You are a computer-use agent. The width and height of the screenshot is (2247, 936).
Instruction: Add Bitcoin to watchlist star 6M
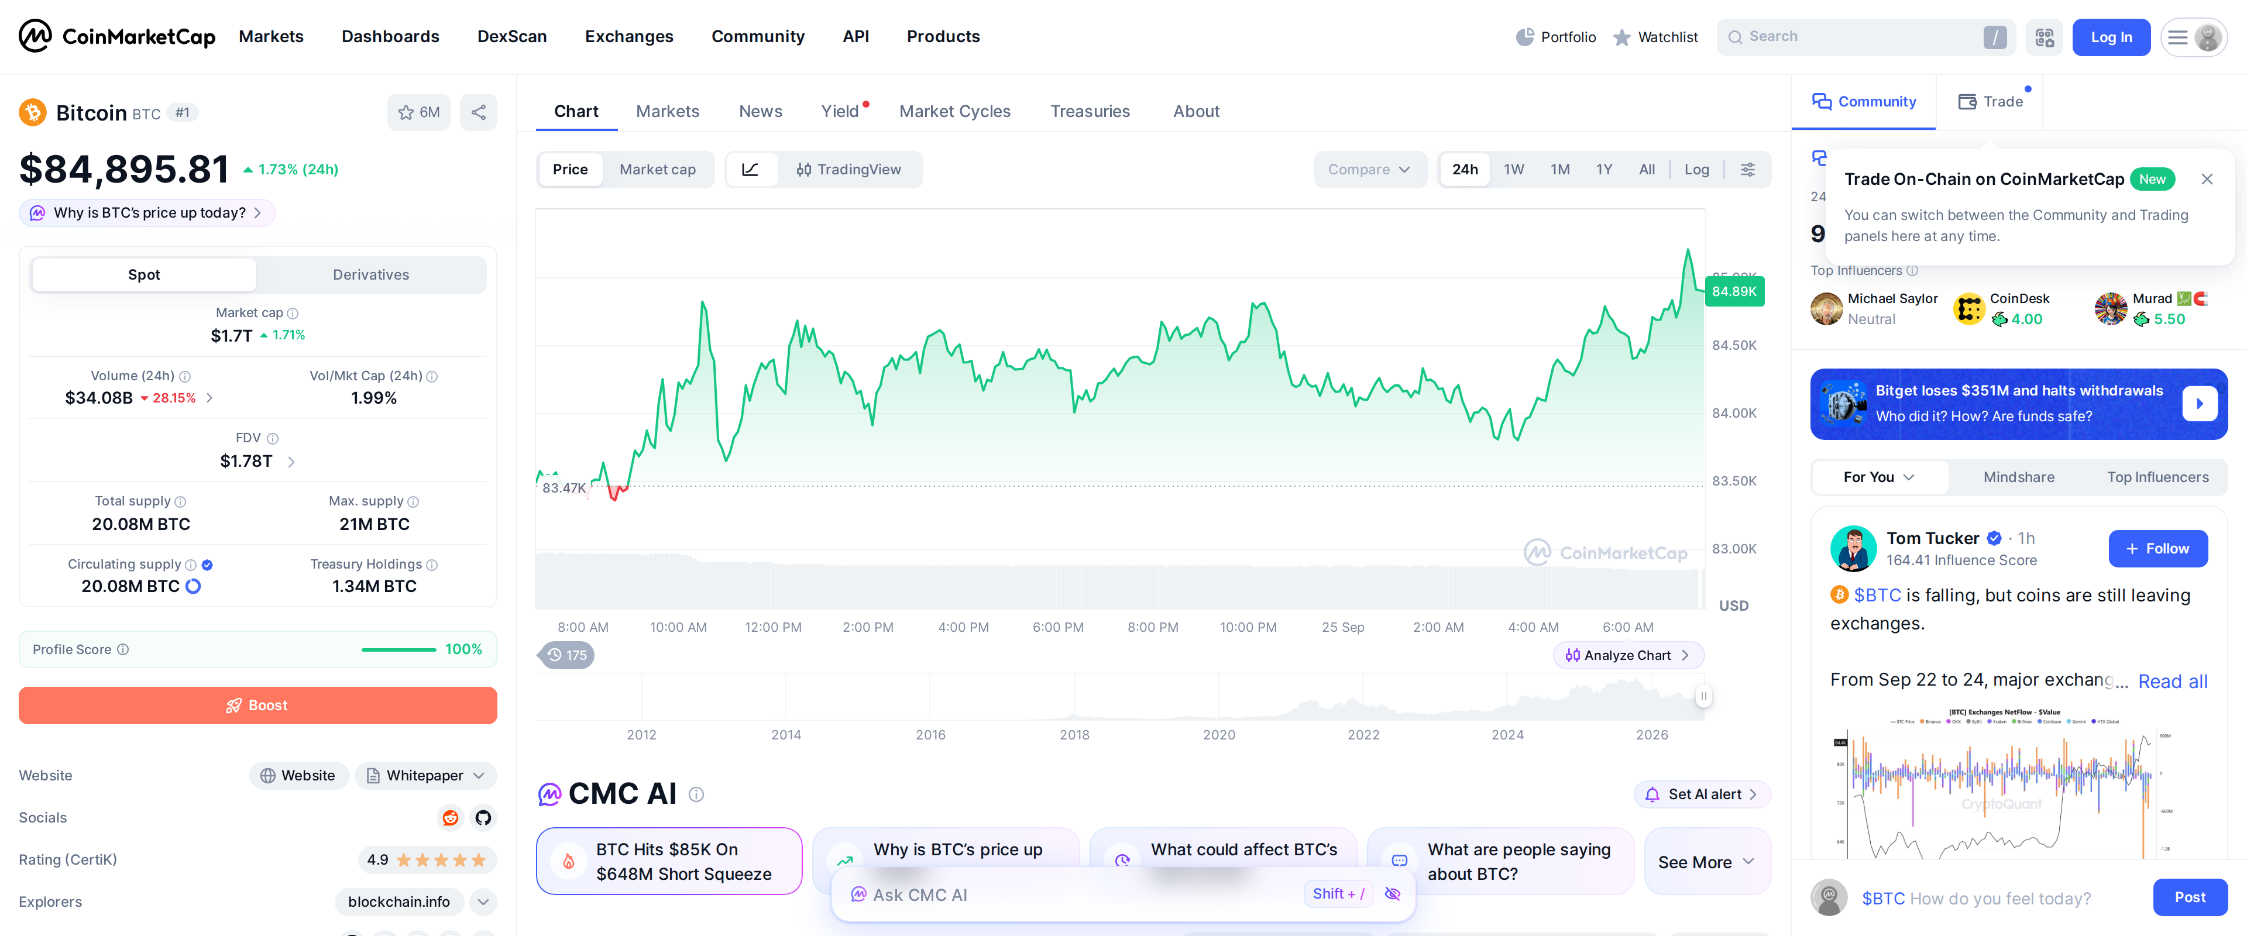point(419,112)
